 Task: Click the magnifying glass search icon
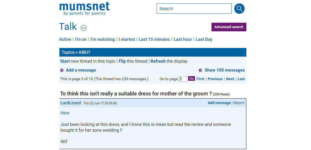(239, 9)
